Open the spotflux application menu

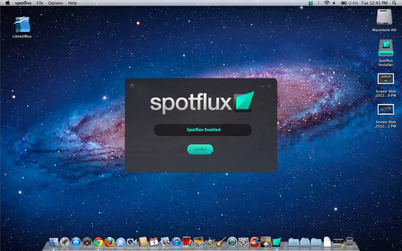23,3
